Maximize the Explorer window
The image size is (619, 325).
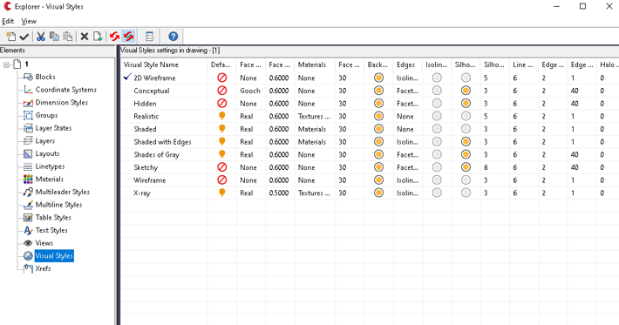tap(582, 6)
